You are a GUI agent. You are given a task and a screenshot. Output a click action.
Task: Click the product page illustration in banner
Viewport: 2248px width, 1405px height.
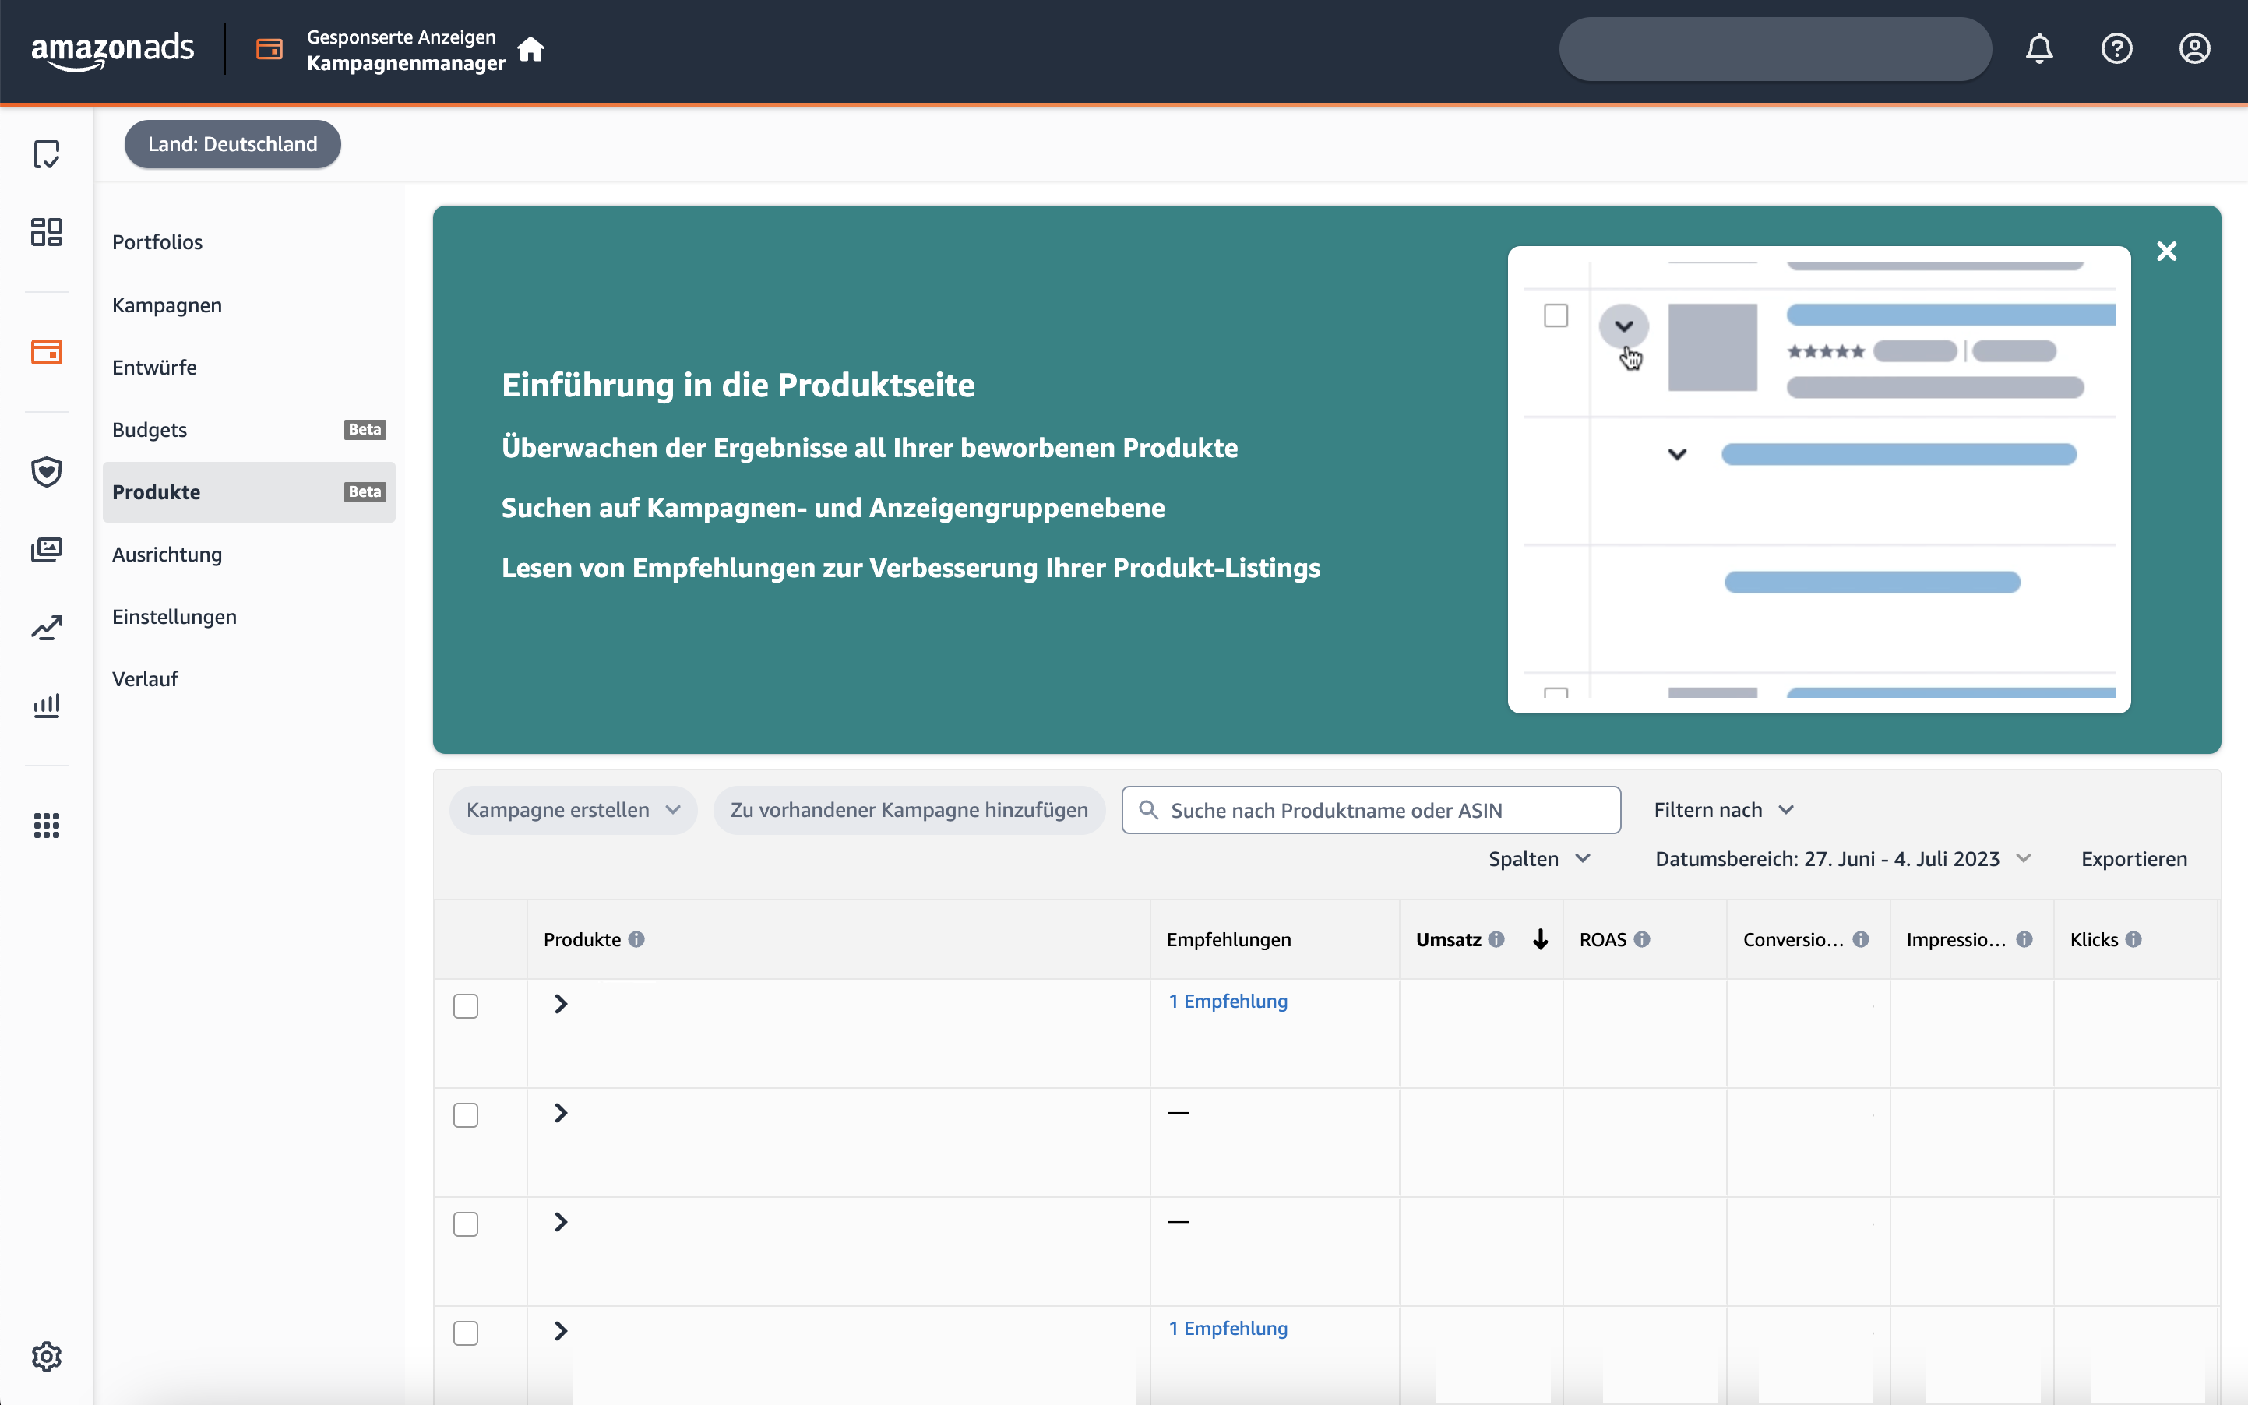[1819, 480]
